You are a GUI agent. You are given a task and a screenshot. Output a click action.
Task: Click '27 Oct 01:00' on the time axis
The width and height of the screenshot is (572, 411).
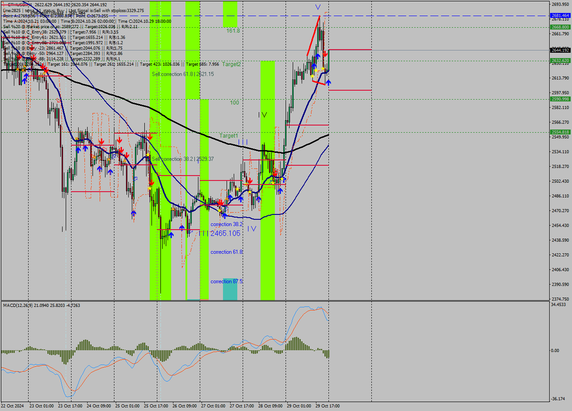pyautogui.click(x=213, y=406)
